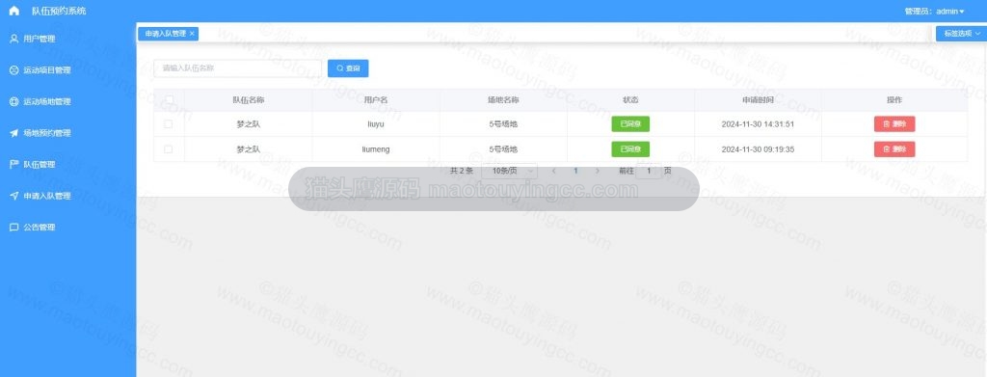Click page number 1 in pagination
987x377 pixels.
(575, 171)
